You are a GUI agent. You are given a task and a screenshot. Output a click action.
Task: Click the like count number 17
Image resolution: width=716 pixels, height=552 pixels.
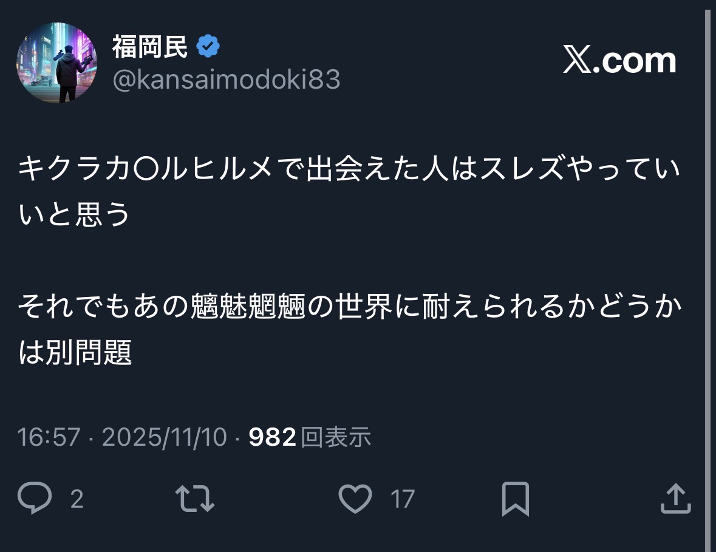coord(402,499)
